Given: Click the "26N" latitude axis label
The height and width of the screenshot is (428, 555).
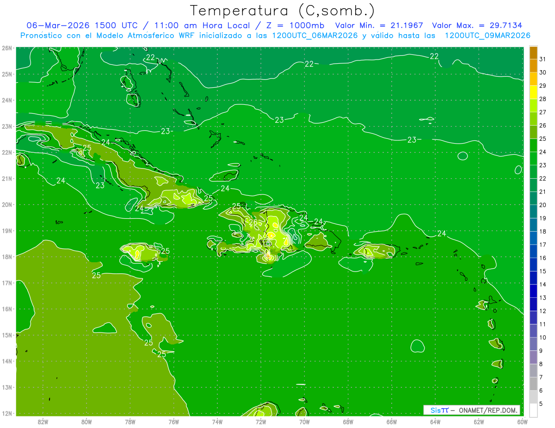Looking at the screenshot, I should coord(6,48).
